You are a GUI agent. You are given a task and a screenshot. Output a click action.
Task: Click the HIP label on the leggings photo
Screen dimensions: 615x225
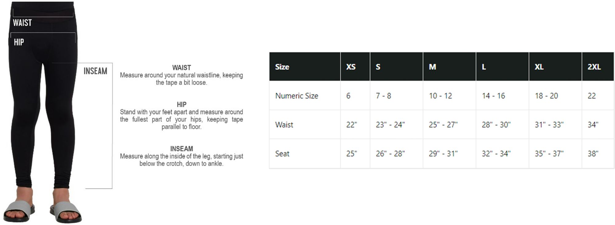(x=19, y=42)
